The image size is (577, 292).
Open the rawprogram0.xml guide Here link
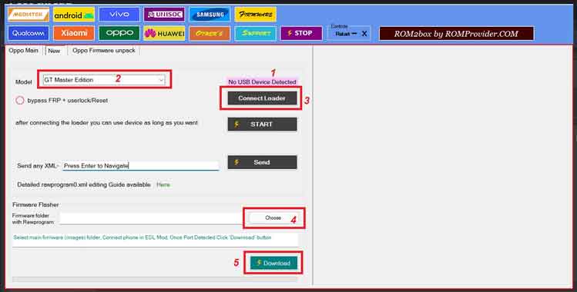point(163,184)
